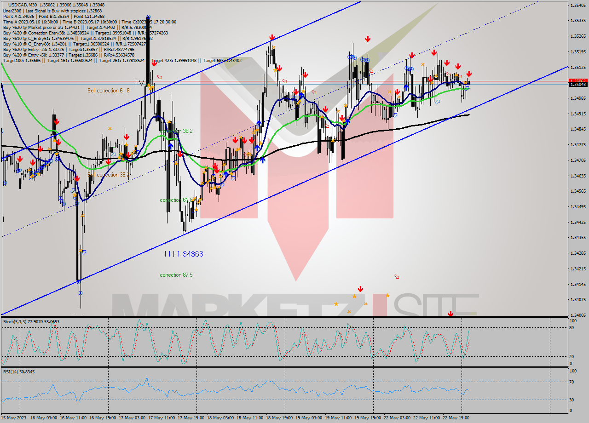
Task: Click the Stochastic 20 level label
Action: coord(572,357)
